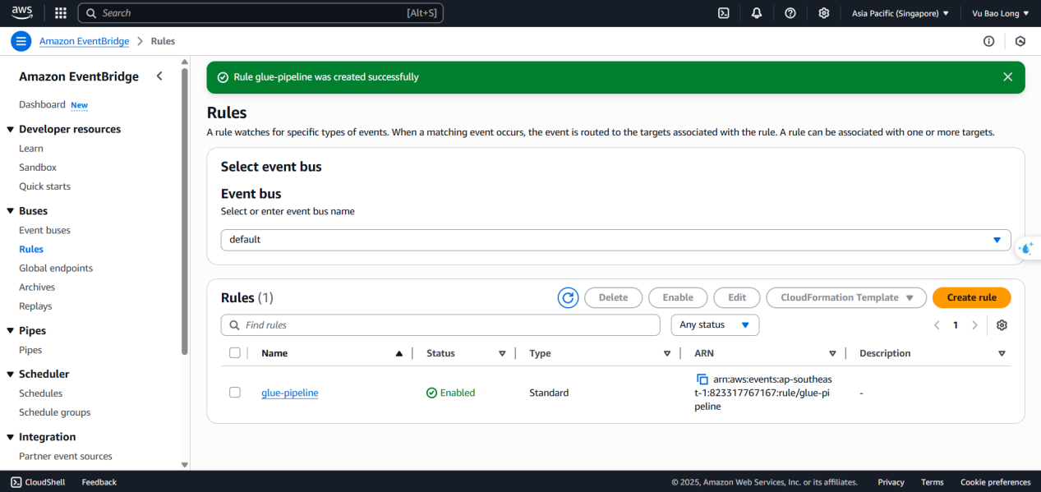
Task: Click the Create rule button
Action: pos(972,297)
